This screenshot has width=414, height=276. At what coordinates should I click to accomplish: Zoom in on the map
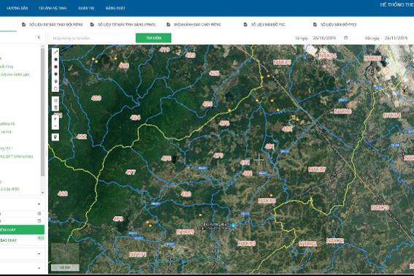tap(55, 119)
